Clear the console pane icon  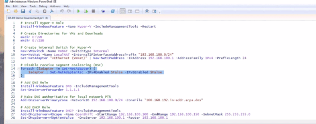(52, 11)
